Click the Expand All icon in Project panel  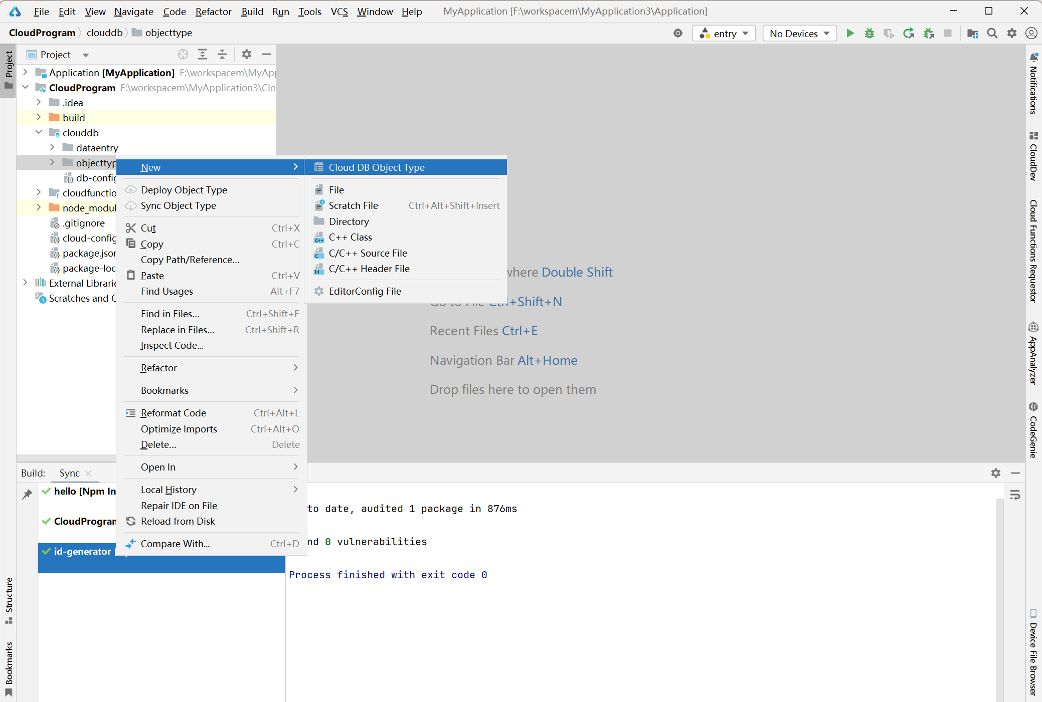[x=203, y=55]
